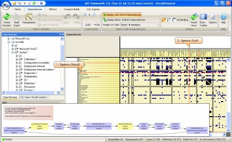Switch to CQL Query Result (empty) tab
Image resolution: width=232 pixels, height=142 pixels.
[x=33, y=97]
